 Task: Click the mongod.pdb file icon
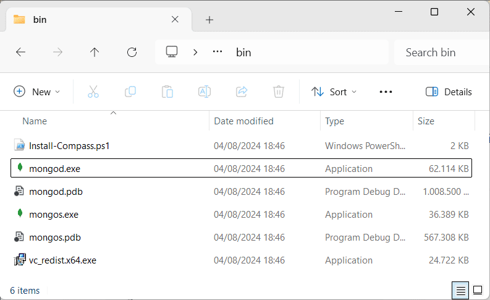[19, 191]
